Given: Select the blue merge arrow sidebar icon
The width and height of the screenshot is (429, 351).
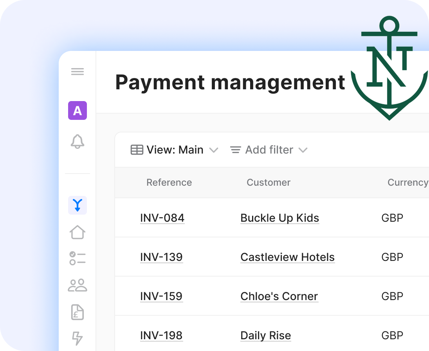Looking at the screenshot, I should click(x=78, y=205).
